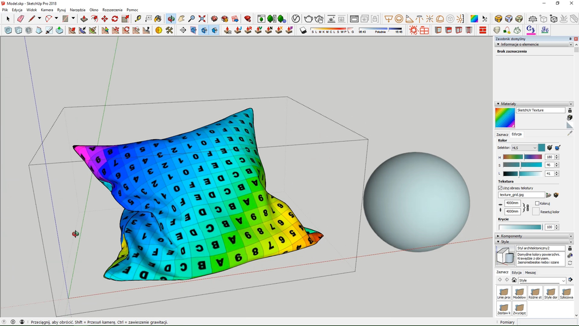Activate the Move tool with red arrows

[x=105, y=18]
